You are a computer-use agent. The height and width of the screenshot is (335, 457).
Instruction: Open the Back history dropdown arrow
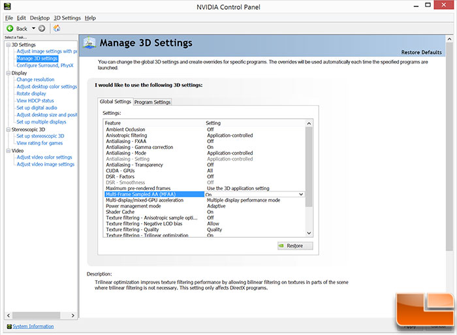33,28
